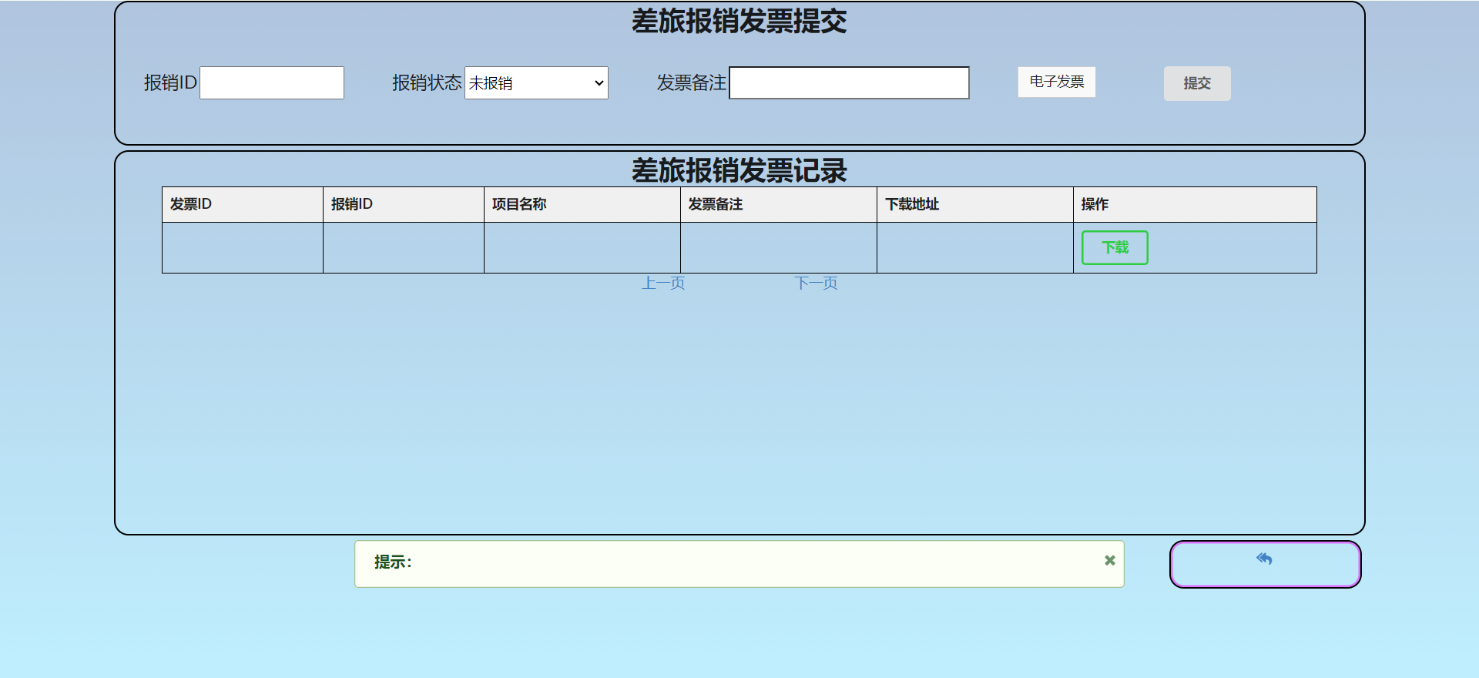Go to next page via 下一页
The image size is (1479, 678).
point(816,283)
